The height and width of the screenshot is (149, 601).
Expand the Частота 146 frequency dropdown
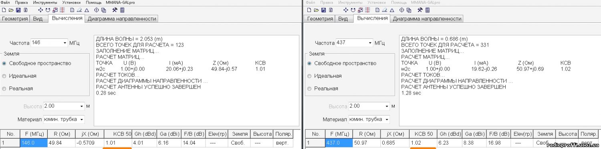coord(65,42)
